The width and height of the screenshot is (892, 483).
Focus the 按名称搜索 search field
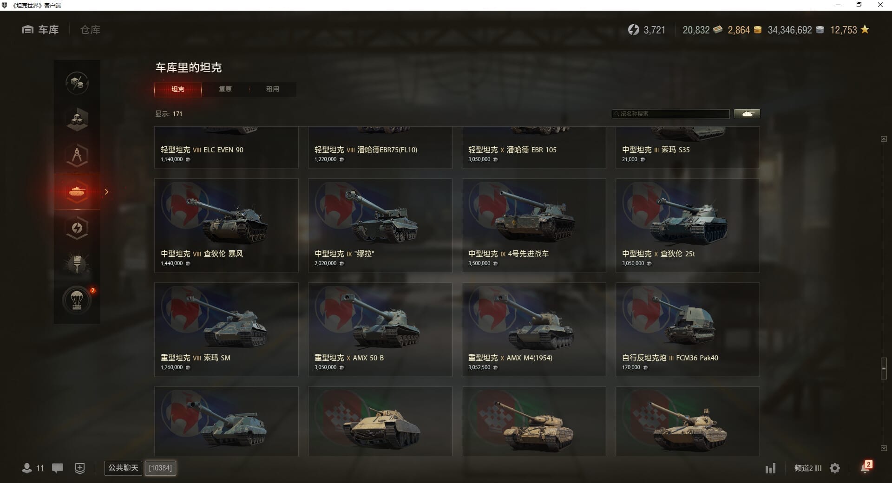click(x=671, y=114)
